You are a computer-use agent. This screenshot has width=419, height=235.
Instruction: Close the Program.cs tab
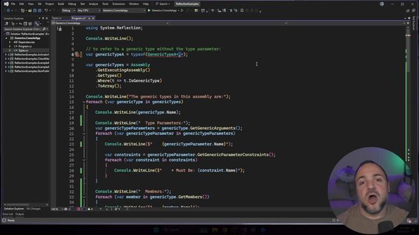point(93,18)
